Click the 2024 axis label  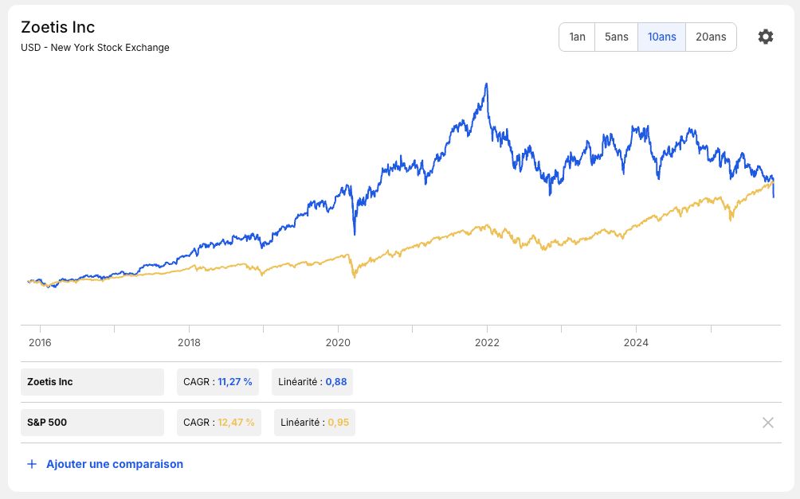pyautogui.click(x=636, y=342)
